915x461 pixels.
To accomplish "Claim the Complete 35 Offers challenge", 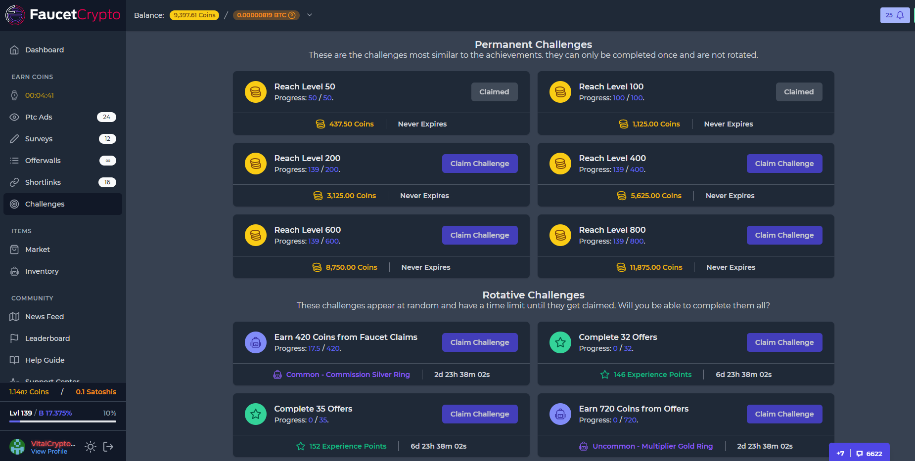I will point(480,414).
